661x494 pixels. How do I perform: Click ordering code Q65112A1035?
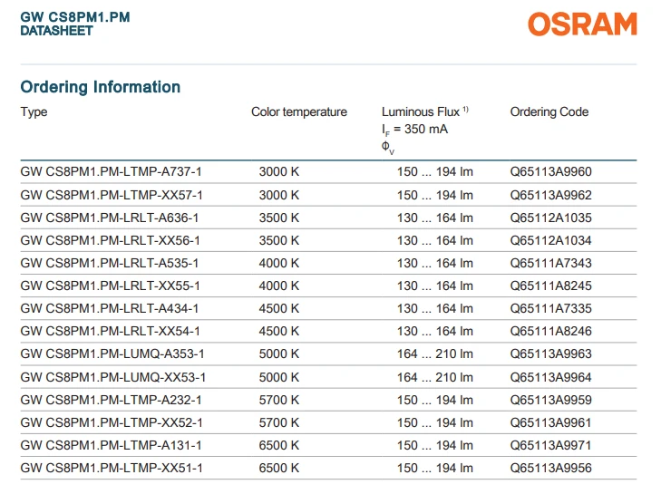tap(550, 218)
